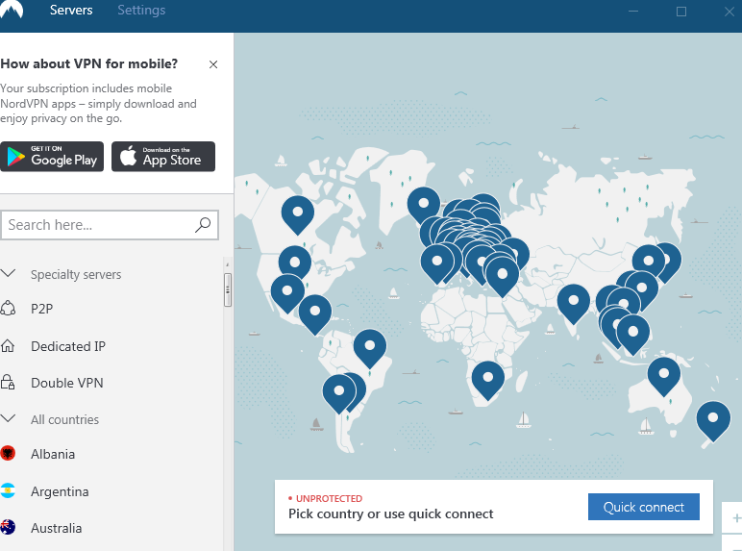Click the Double VPN padlock icon
This screenshot has width=742, height=551.
[8, 382]
